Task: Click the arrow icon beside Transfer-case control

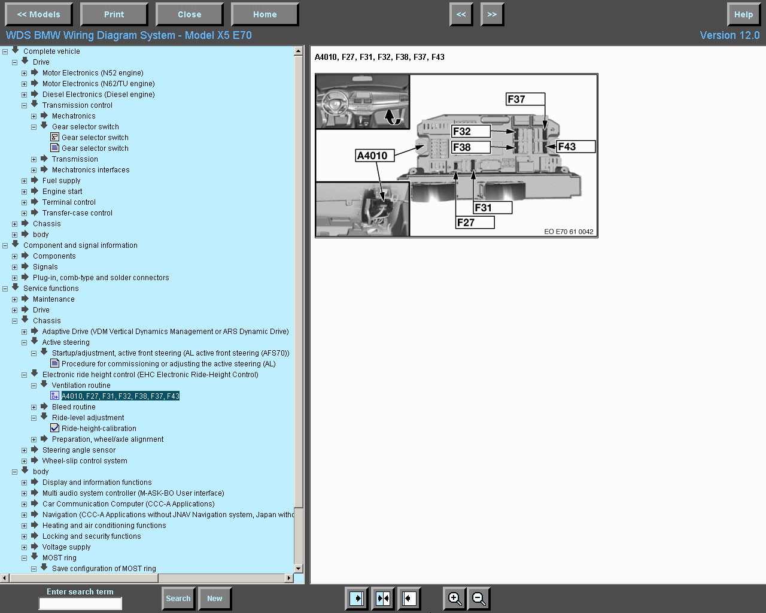Action: [x=35, y=213]
